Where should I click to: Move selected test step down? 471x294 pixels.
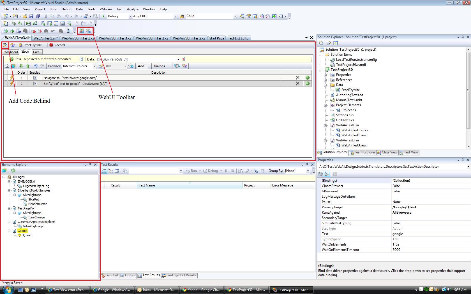(x=21, y=66)
